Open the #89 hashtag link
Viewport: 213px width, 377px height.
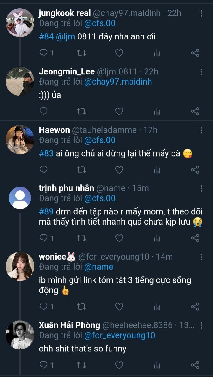coord(46,211)
